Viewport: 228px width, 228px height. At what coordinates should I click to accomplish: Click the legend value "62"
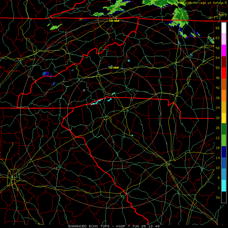[218, 38]
